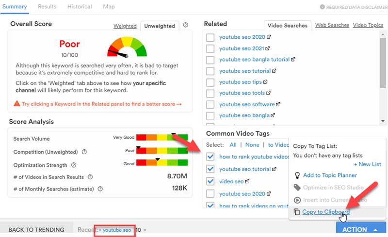Check the youtube seo bangla tutorial box

pyautogui.click(x=210, y=60)
